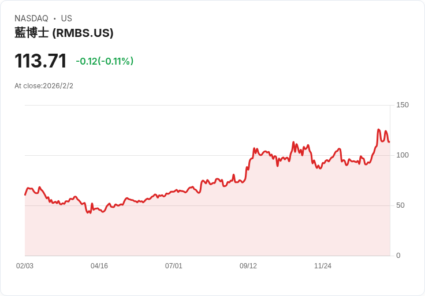Click the 09/12 date axis label
Screen dimensions: 425x296
tap(248, 266)
